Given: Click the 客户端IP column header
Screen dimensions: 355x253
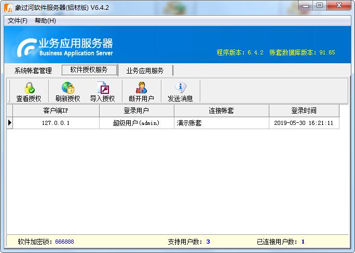Looking at the screenshot, I should 56,110.
